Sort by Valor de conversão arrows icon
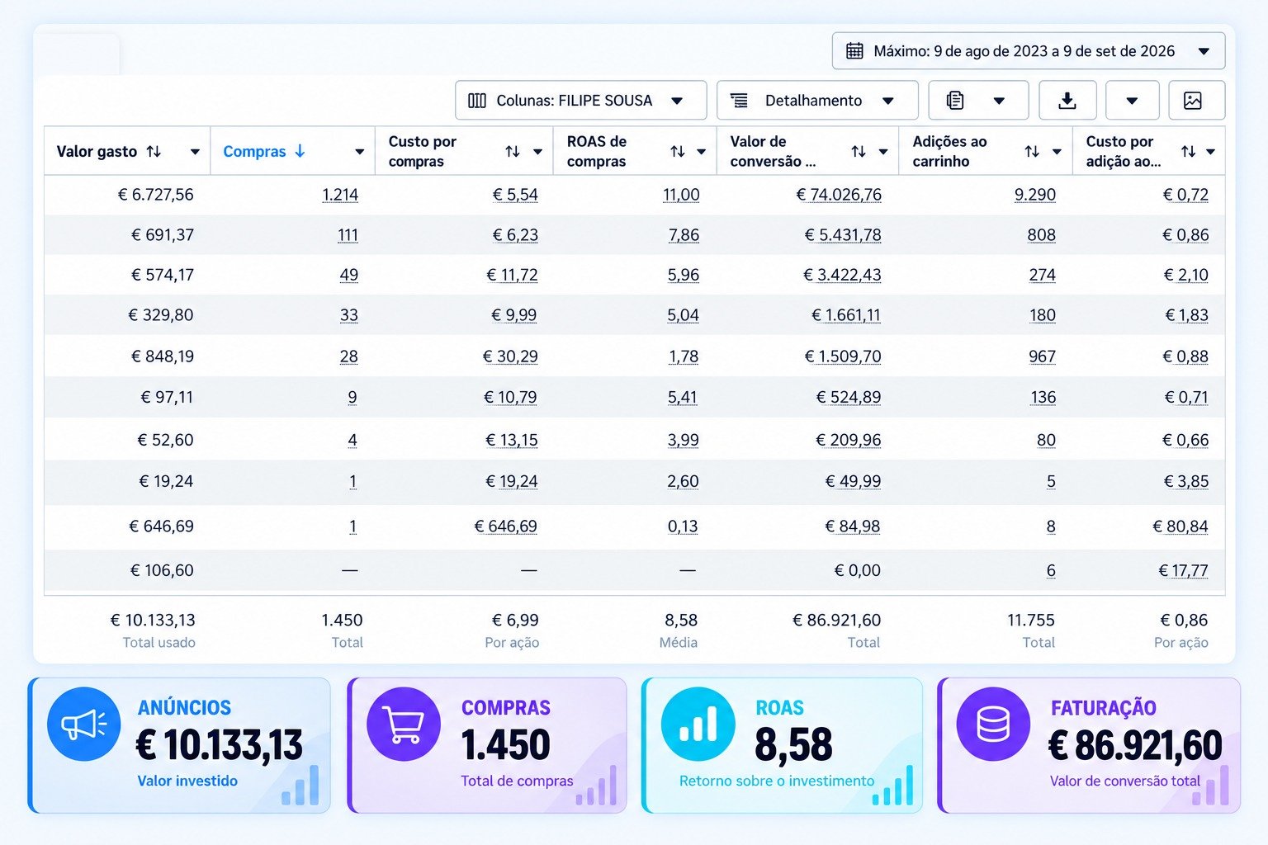 pyautogui.click(x=859, y=151)
